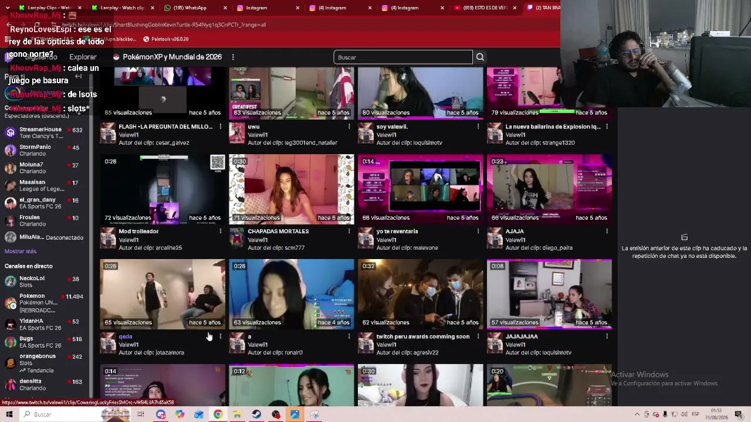Open the Windows Start menu
Viewport: 751px width, 422px height.
[x=9, y=414]
